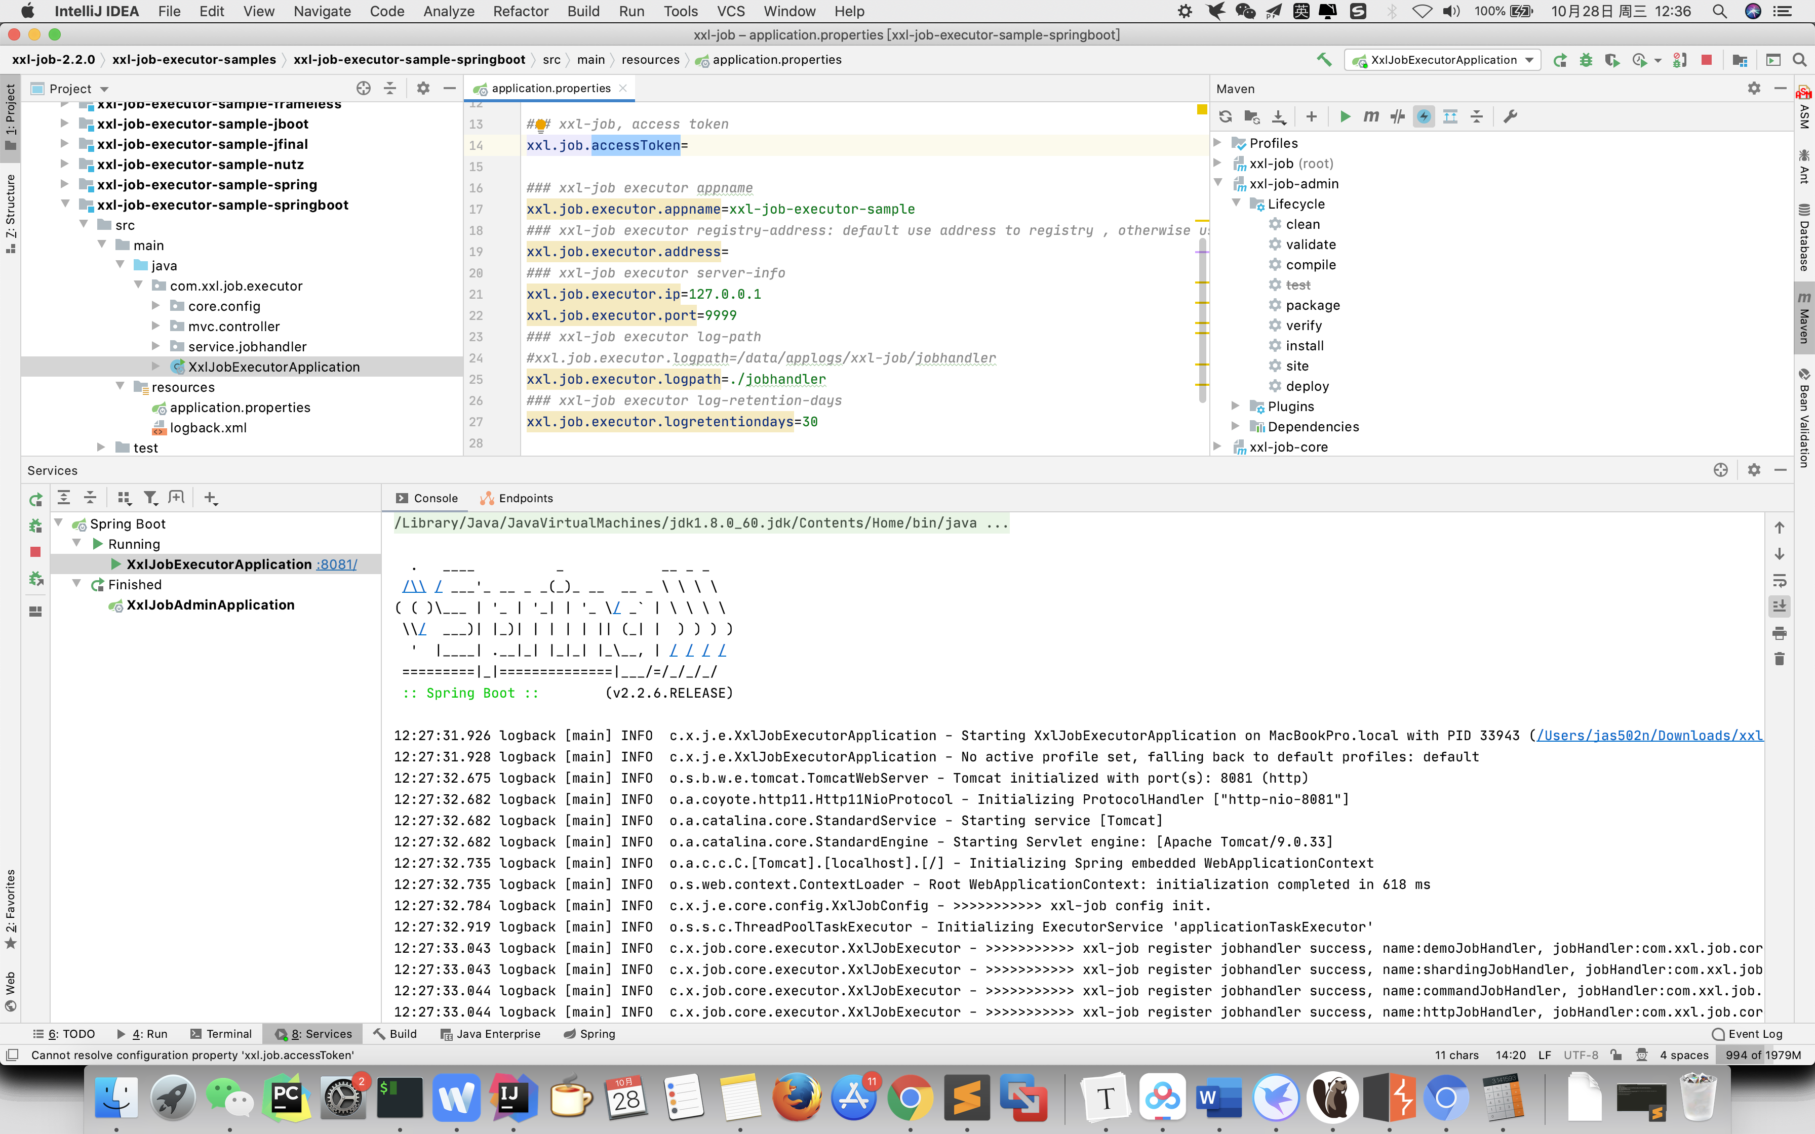Expand the xxl-job-executor-sample-jboot module

pos(64,123)
